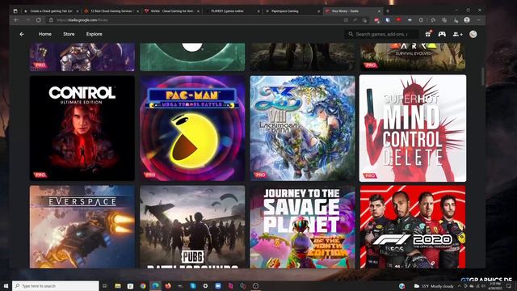
Task: Click the Microsoft Edge taskbar icon
Action: pyautogui.click(x=155, y=285)
